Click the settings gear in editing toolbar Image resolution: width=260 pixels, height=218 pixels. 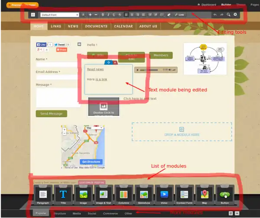click(235, 15)
